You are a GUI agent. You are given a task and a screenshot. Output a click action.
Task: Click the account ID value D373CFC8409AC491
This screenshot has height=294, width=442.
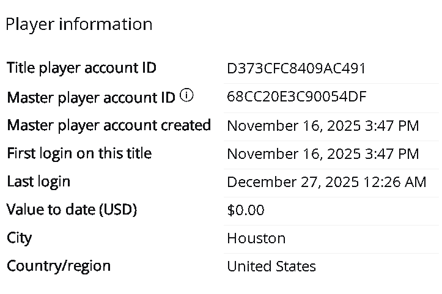[x=297, y=68]
